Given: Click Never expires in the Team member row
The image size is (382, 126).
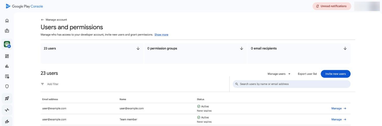Looking at the screenshot, I should (204, 122).
